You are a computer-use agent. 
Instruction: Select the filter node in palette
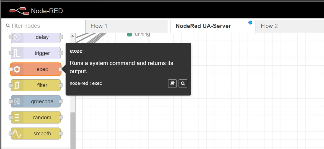[36, 85]
